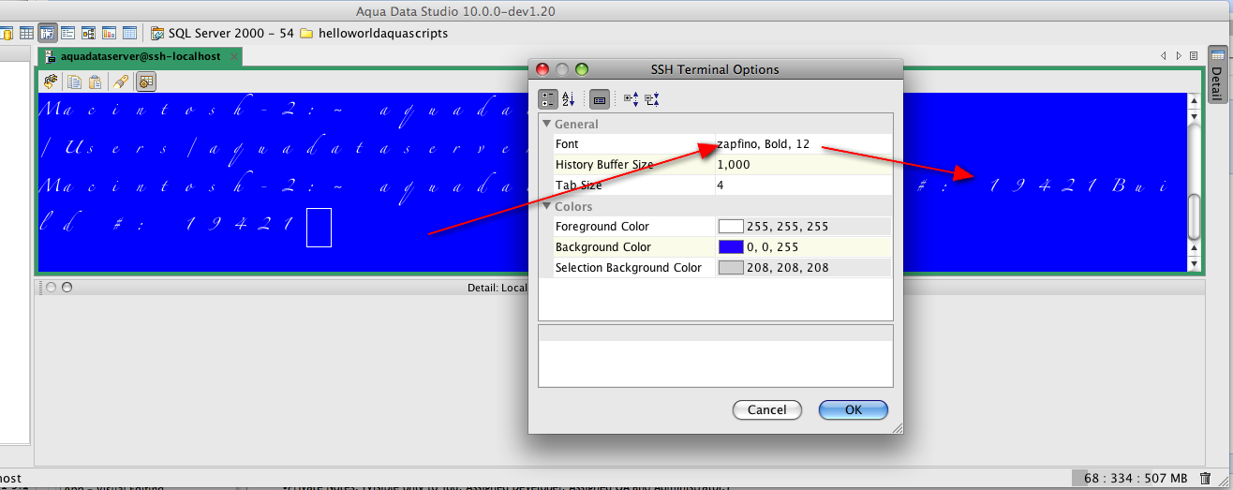Toggle the description area button in options dialog
This screenshot has width=1233, height=490.
[x=601, y=98]
